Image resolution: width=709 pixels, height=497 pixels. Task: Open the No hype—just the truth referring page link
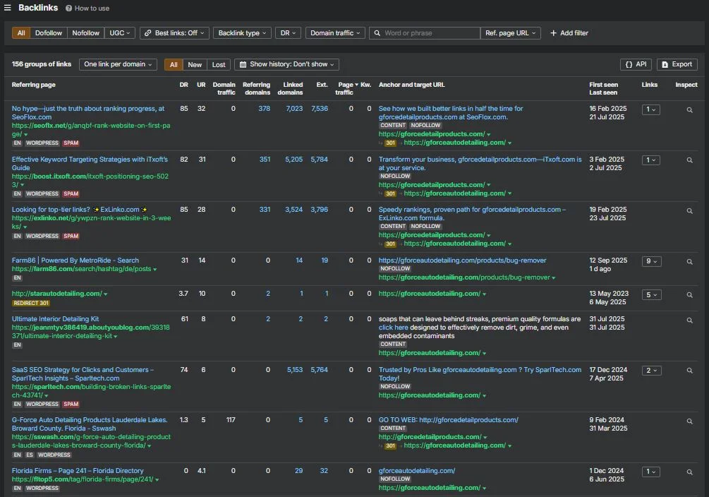coord(87,113)
